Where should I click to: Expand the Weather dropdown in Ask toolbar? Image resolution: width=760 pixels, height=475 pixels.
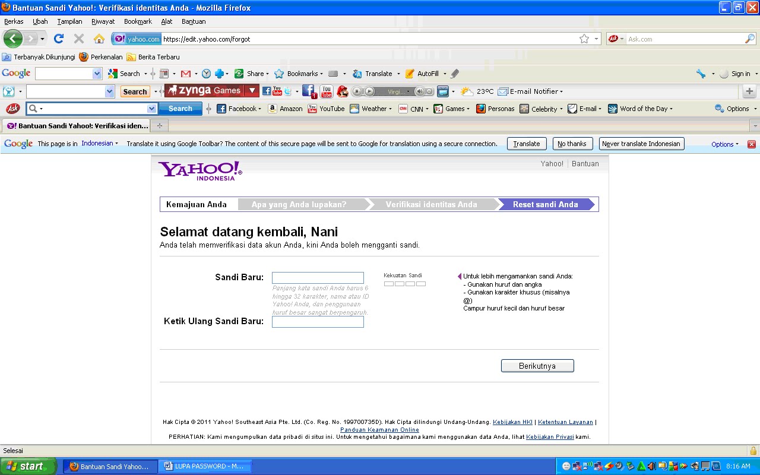(390, 109)
